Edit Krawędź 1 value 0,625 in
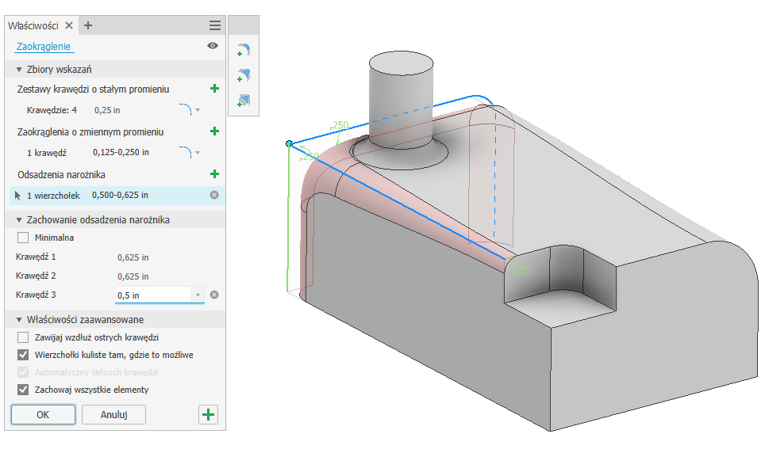This screenshot has width=765, height=453. (133, 257)
